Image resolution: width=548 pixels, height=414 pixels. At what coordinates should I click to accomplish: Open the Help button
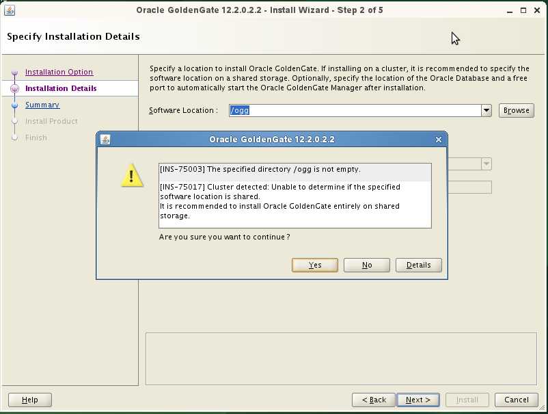pyautogui.click(x=29, y=400)
